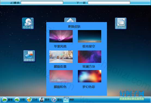Viewport: 151px width, 103px height.
Task: Click the 极地星空 skin label
Action: pos(89,46)
